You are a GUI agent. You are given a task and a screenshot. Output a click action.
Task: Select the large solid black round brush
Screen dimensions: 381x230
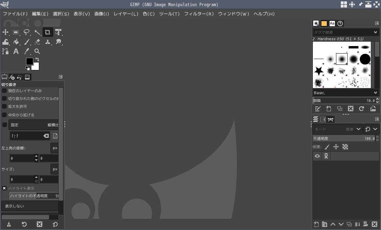coord(365,59)
